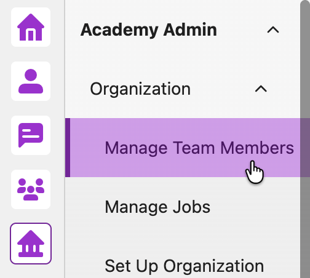Click the outlined tile around the institution icon
310x278 pixels.
pyautogui.click(x=31, y=244)
